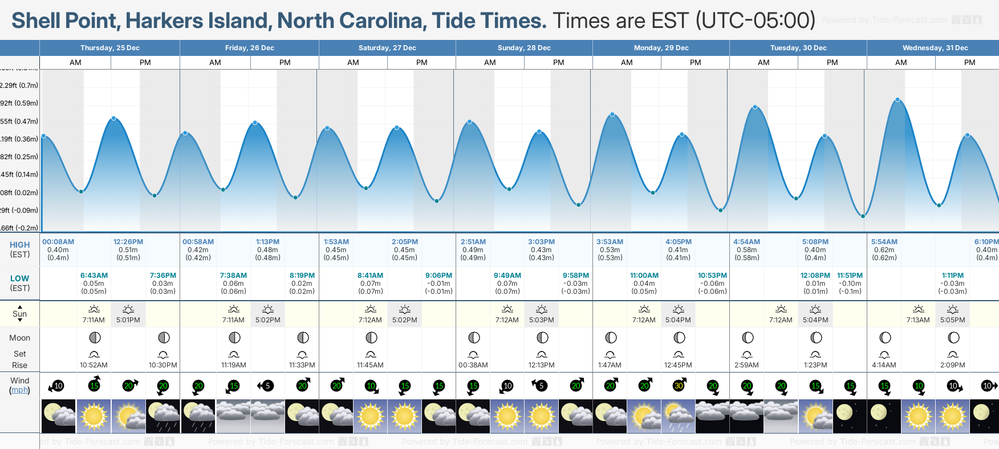Click the HIGH (EST) row label
The width and height of the screenshot is (999, 449).
[x=20, y=249]
